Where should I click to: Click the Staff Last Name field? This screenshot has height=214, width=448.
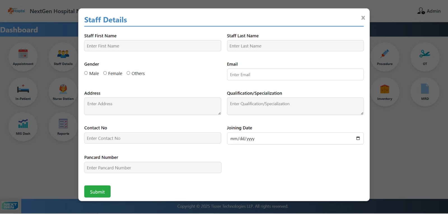coord(295,46)
